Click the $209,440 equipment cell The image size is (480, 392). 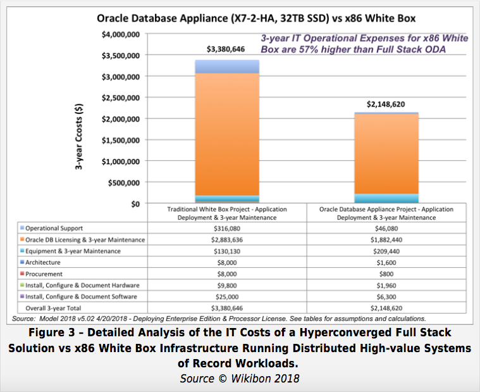pos(386,251)
